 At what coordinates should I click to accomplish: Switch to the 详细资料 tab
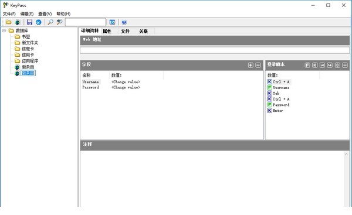[90, 30]
